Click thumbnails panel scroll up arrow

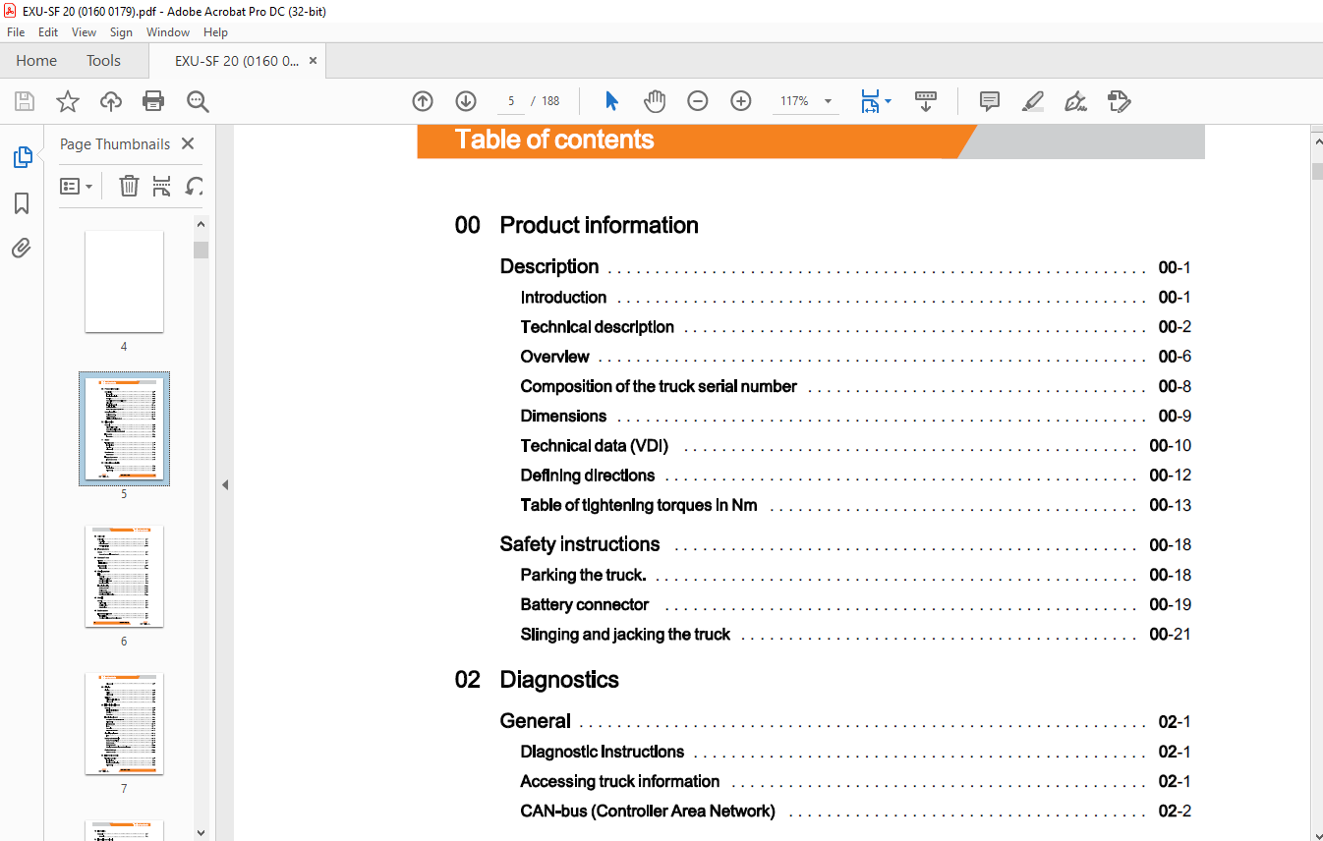point(201,225)
